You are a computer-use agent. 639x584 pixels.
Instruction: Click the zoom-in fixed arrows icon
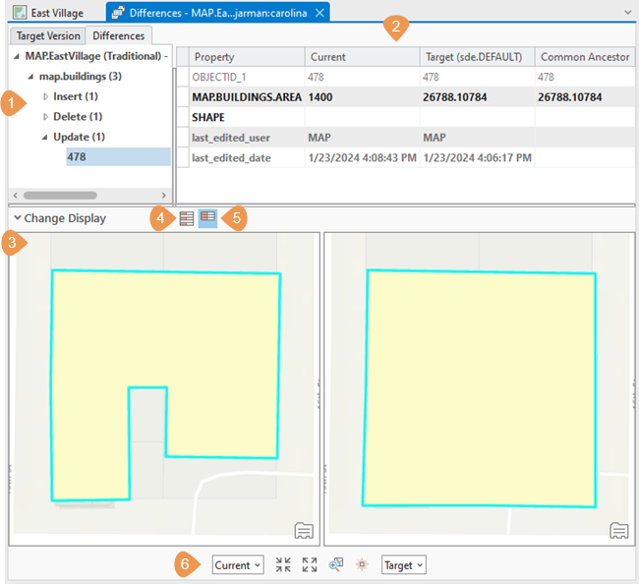(x=283, y=564)
